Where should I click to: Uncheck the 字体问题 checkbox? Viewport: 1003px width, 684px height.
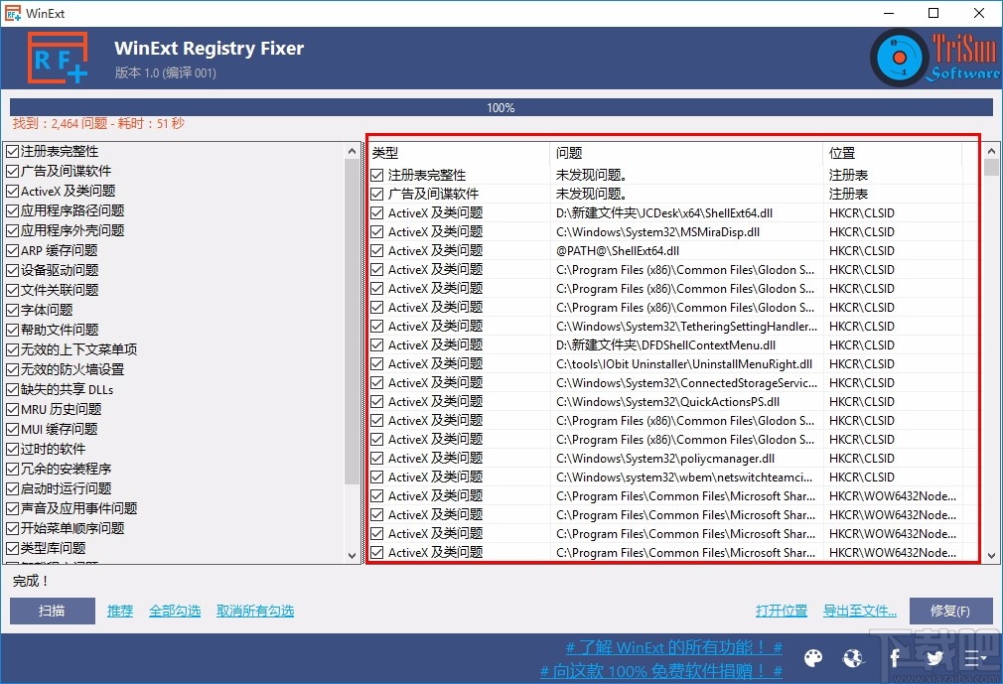pos(14,310)
